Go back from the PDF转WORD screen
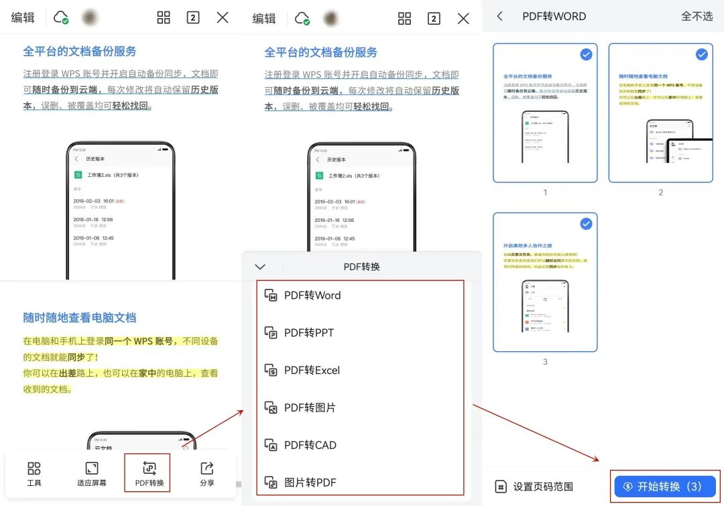Screen dimensions: 724x506 (x=499, y=16)
